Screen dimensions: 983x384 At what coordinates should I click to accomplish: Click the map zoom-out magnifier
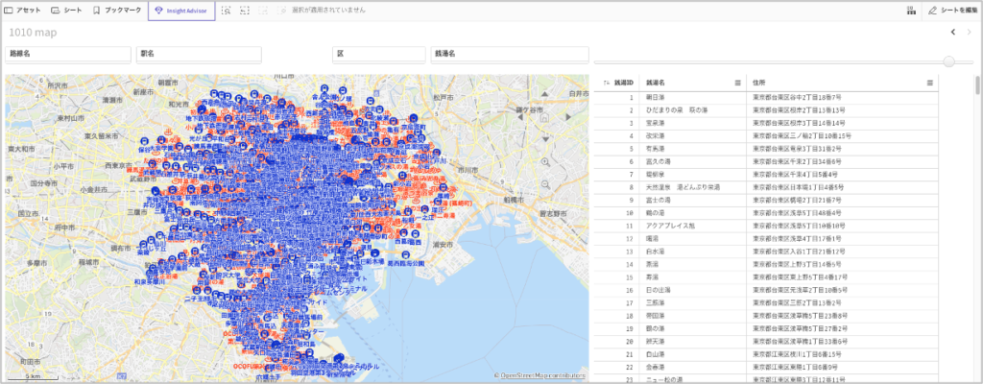pos(545,182)
